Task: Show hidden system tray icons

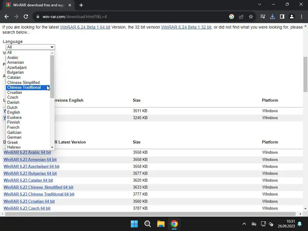Action: (x=244, y=224)
